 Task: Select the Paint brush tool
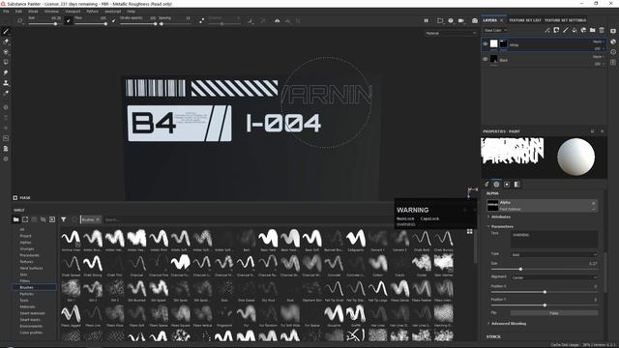click(x=6, y=31)
